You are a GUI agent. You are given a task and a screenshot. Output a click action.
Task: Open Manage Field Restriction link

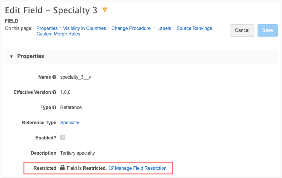(x=141, y=168)
